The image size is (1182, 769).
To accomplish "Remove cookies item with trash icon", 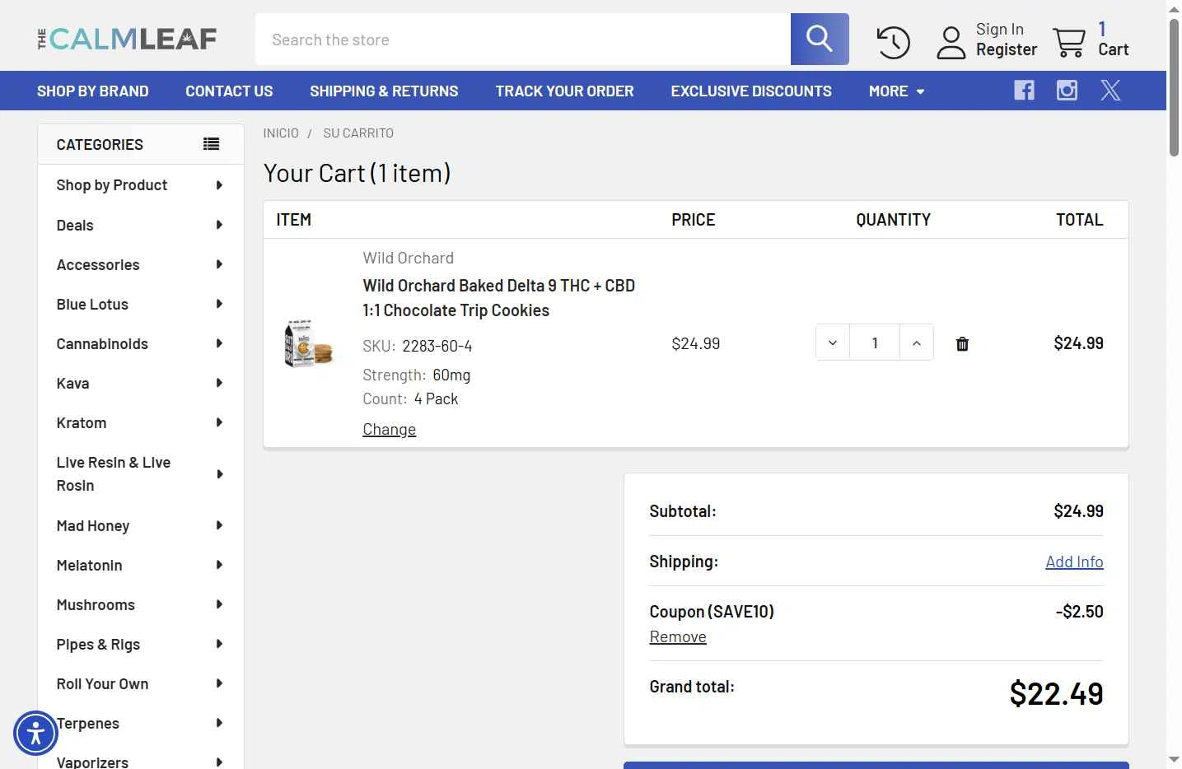I will [x=962, y=343].
